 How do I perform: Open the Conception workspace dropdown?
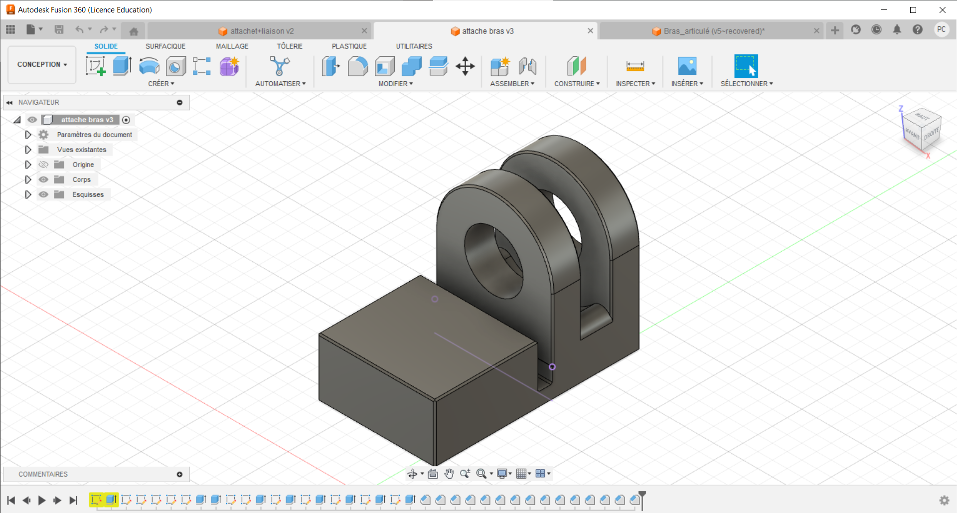point(42,65)
